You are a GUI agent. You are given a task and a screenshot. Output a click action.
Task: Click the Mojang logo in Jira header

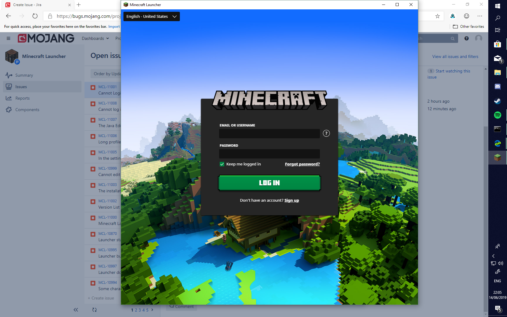click(x=46, y=38)
